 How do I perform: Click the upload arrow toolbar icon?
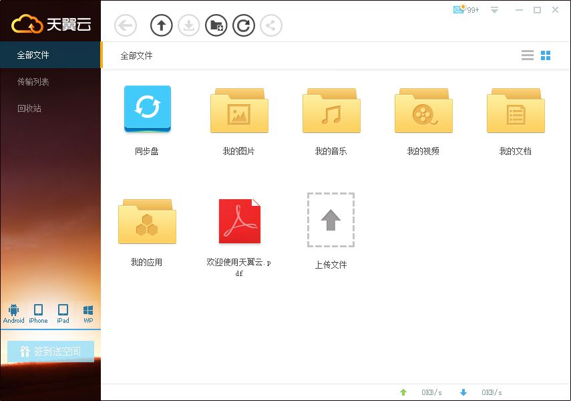point(162,25)
